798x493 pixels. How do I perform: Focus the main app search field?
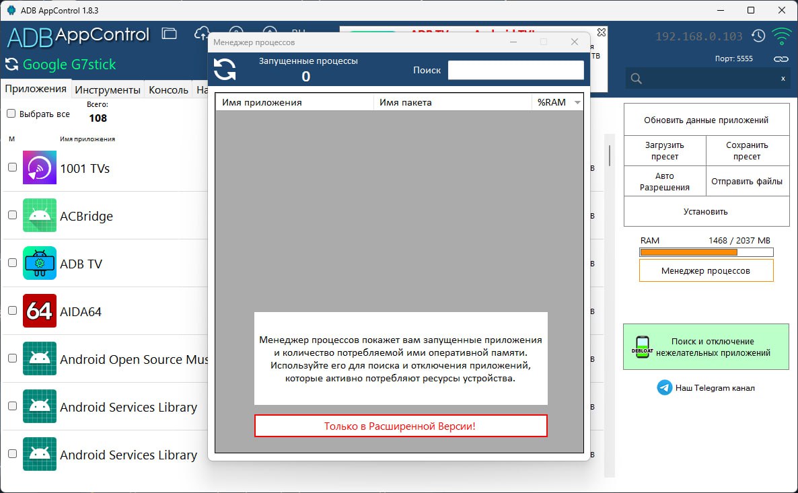(709, 78)
